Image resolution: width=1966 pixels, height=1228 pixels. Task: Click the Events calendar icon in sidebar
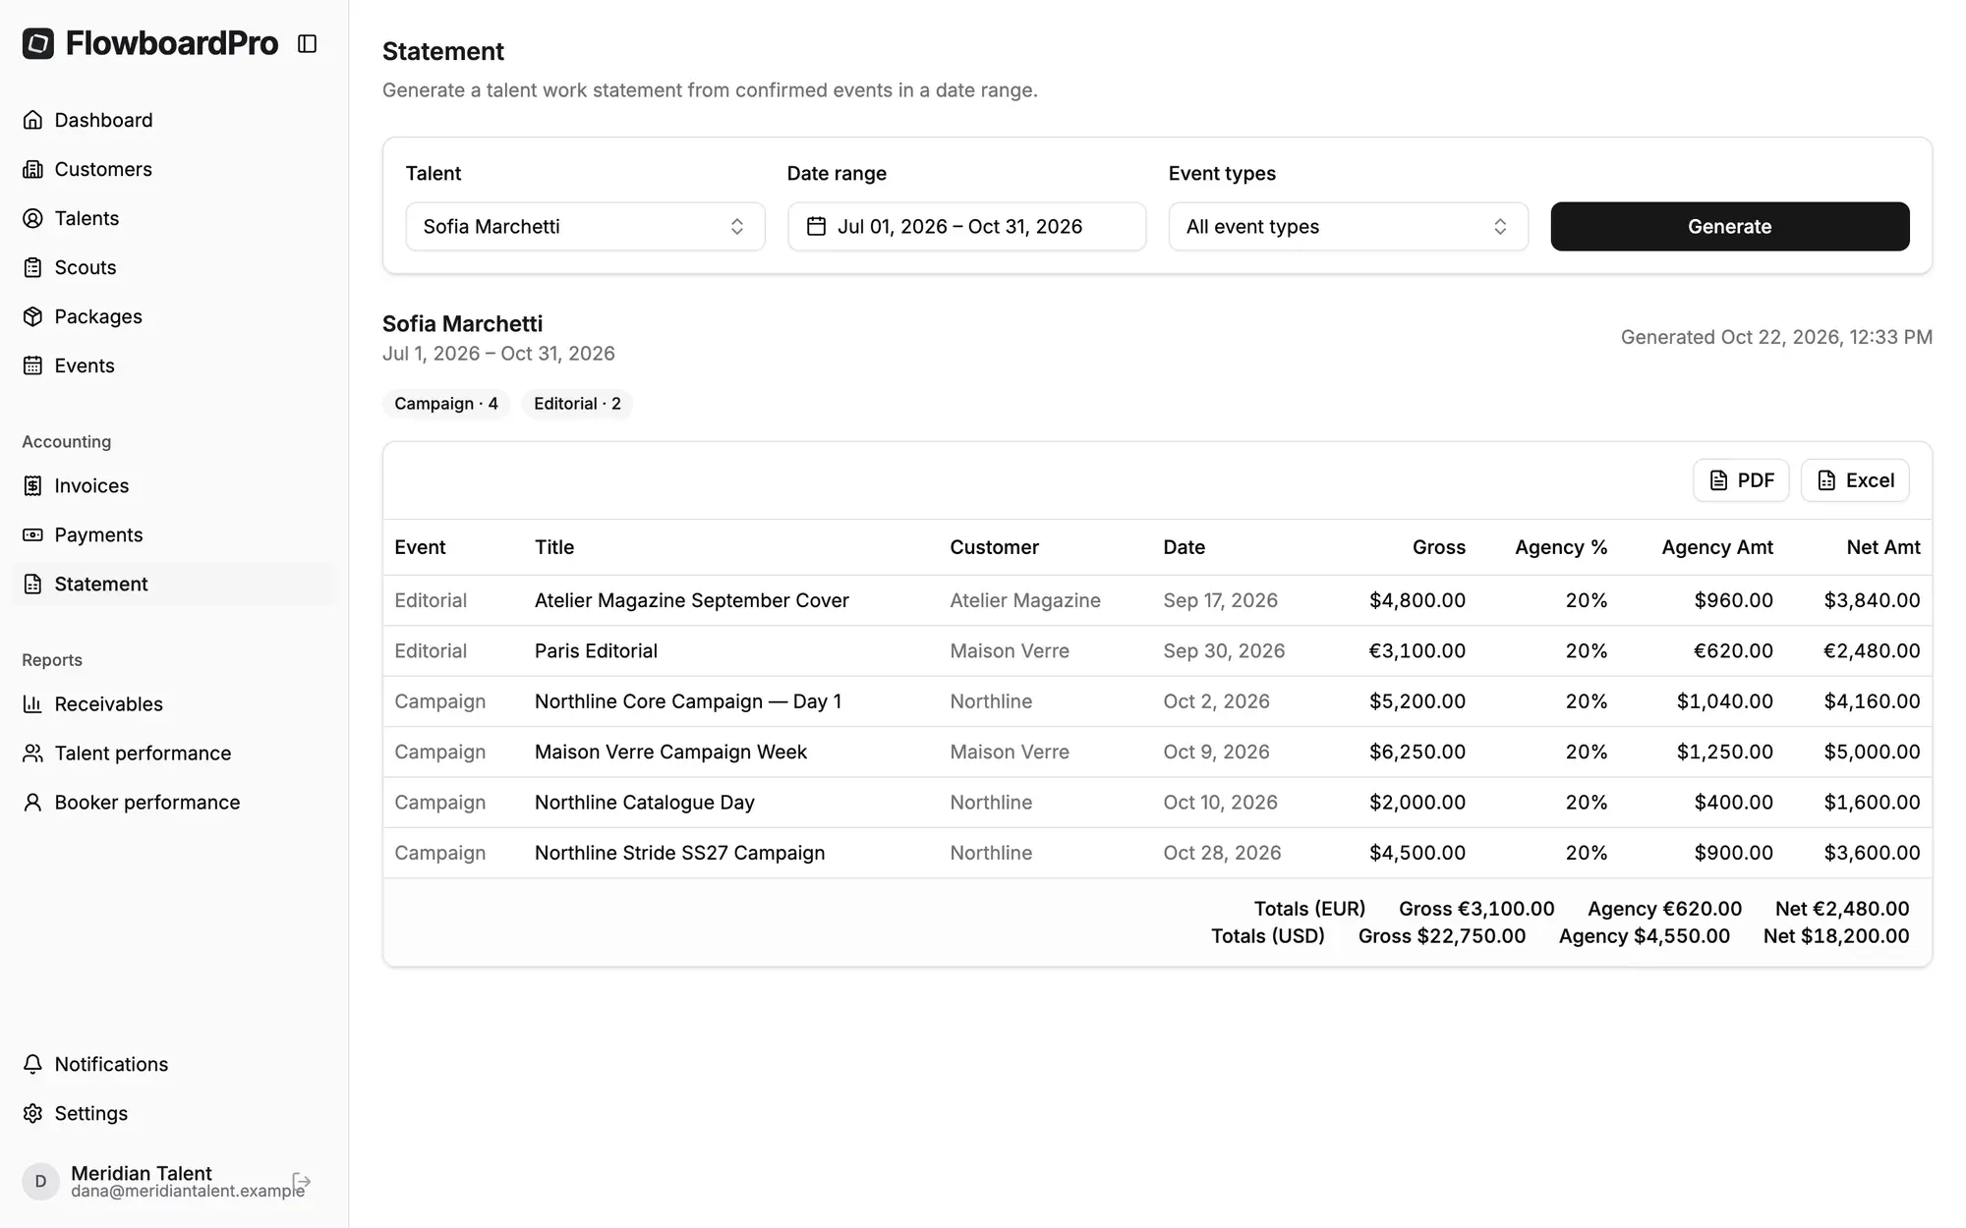tap(32, 365)
